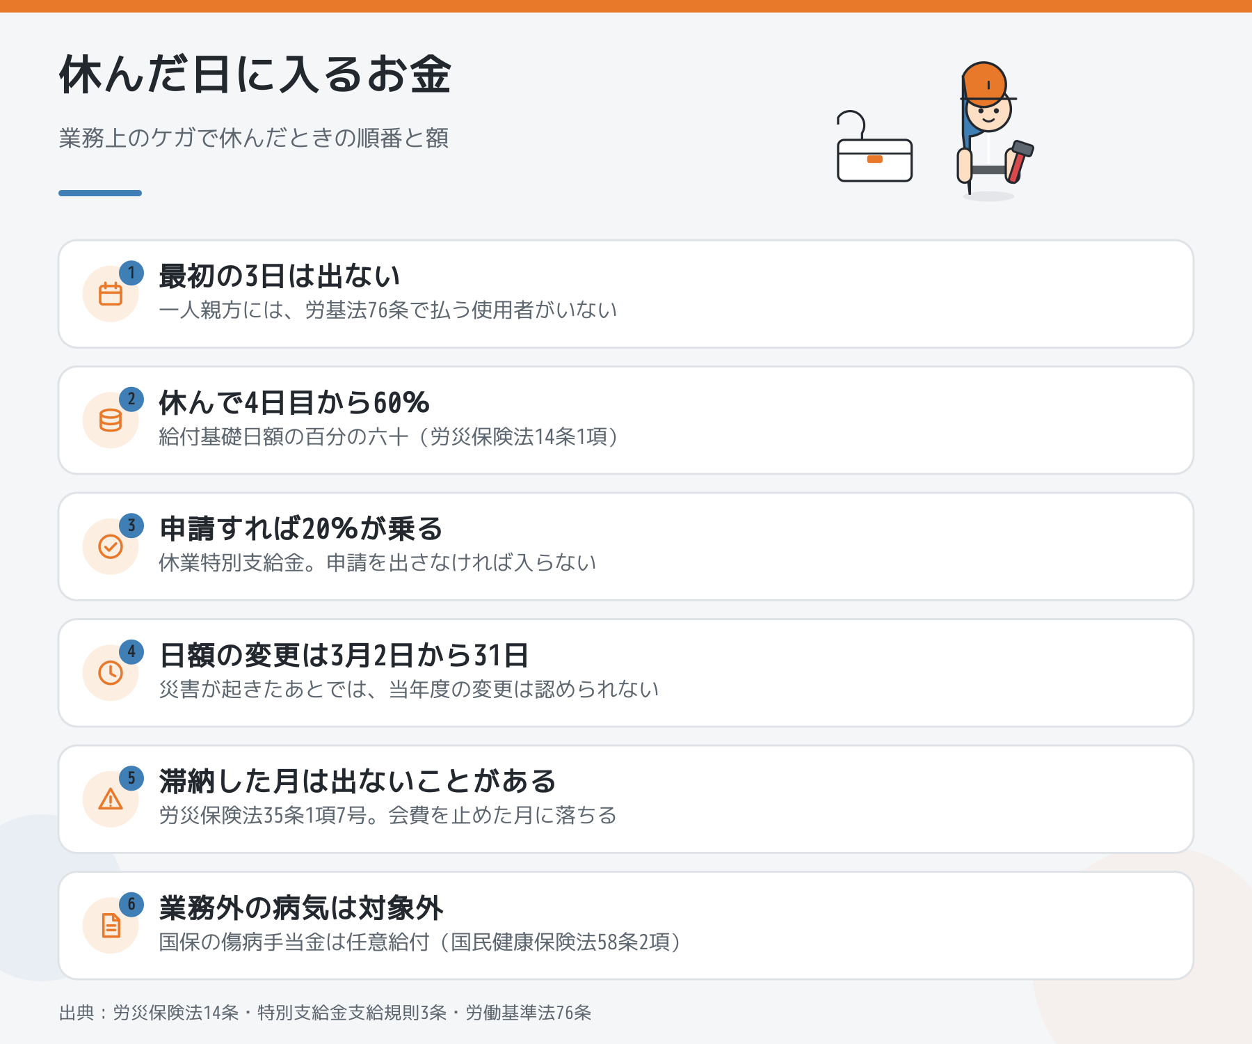Click the heading 業務外の病気は対象外
Viewport: 1252px width, 1044px height.
click(x=301, y=908)
